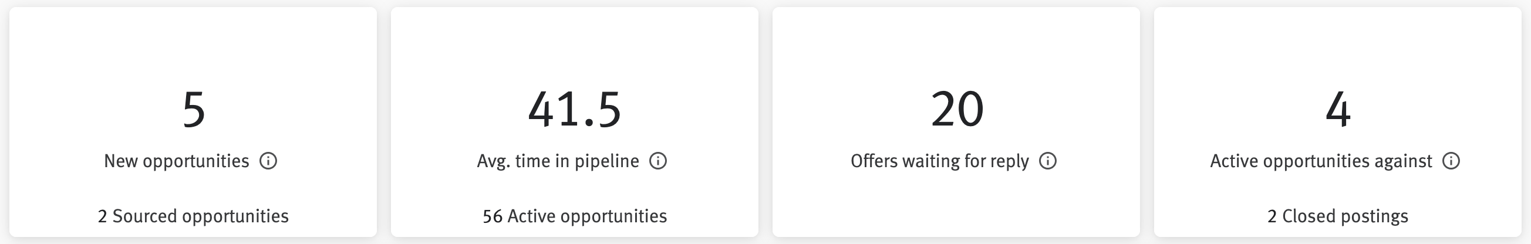Viewport: 1531px width, 244px height.
Task: Open the 2 Sourced opportunities link
Action: tap(193, 216)
